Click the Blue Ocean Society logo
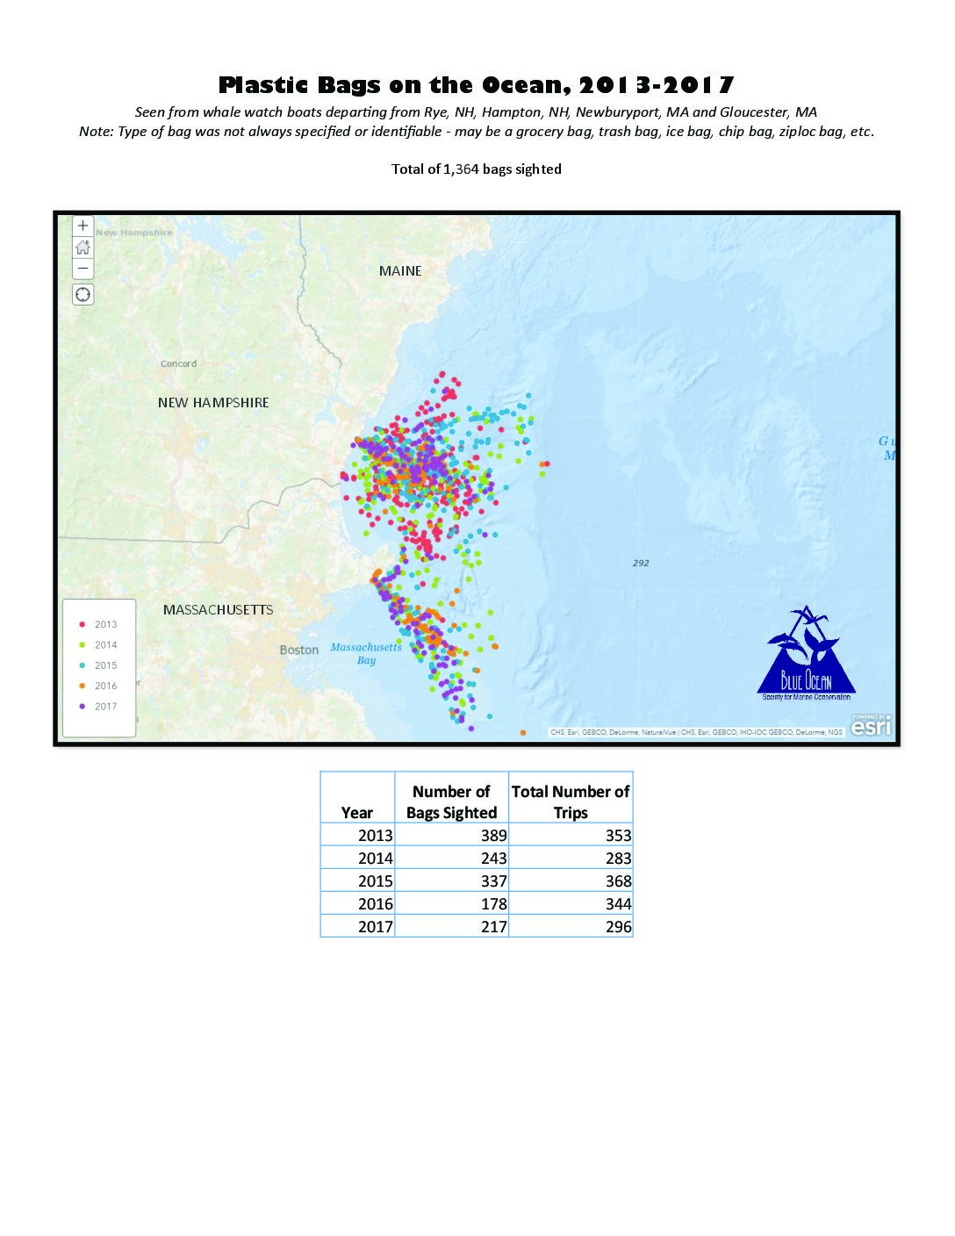The width and height of the screenshot is (955, 1236). click(x=806, y=654)
